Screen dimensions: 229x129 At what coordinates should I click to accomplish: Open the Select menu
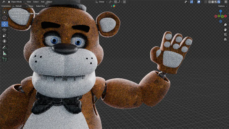[x=36, y=2]
